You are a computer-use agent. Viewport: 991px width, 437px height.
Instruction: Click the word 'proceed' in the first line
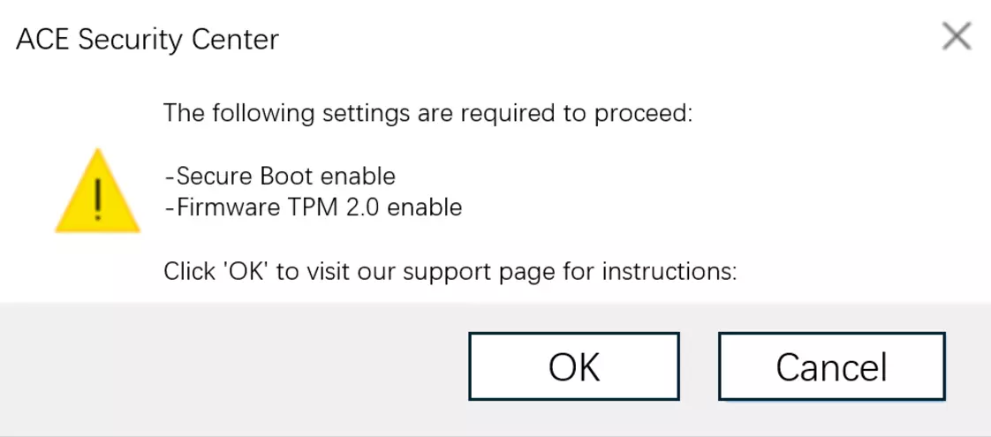(x=644, y=114)
